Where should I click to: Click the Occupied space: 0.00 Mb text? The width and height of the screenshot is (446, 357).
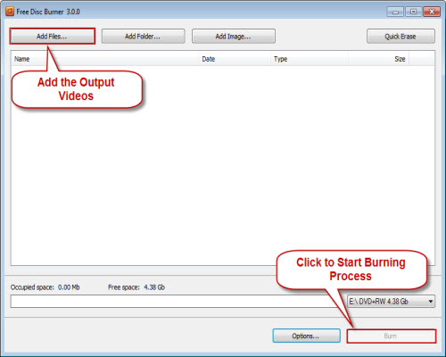45,287
